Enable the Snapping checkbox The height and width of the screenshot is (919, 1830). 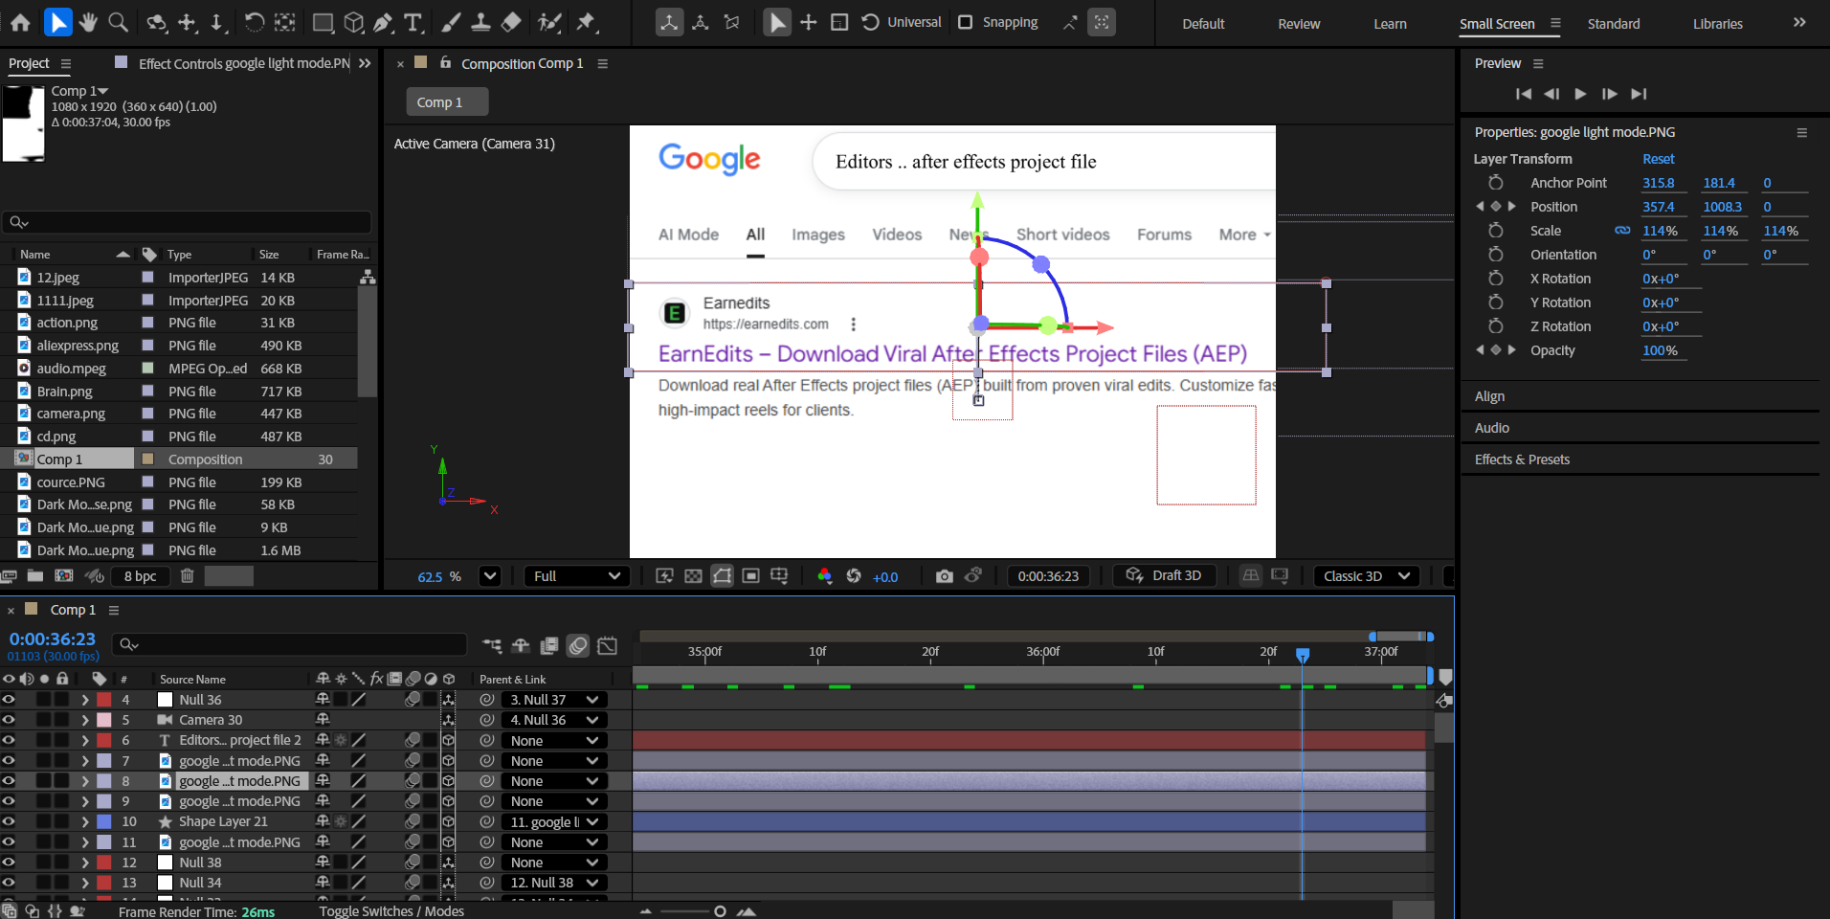pyautogui.click(x=966, y=22)
